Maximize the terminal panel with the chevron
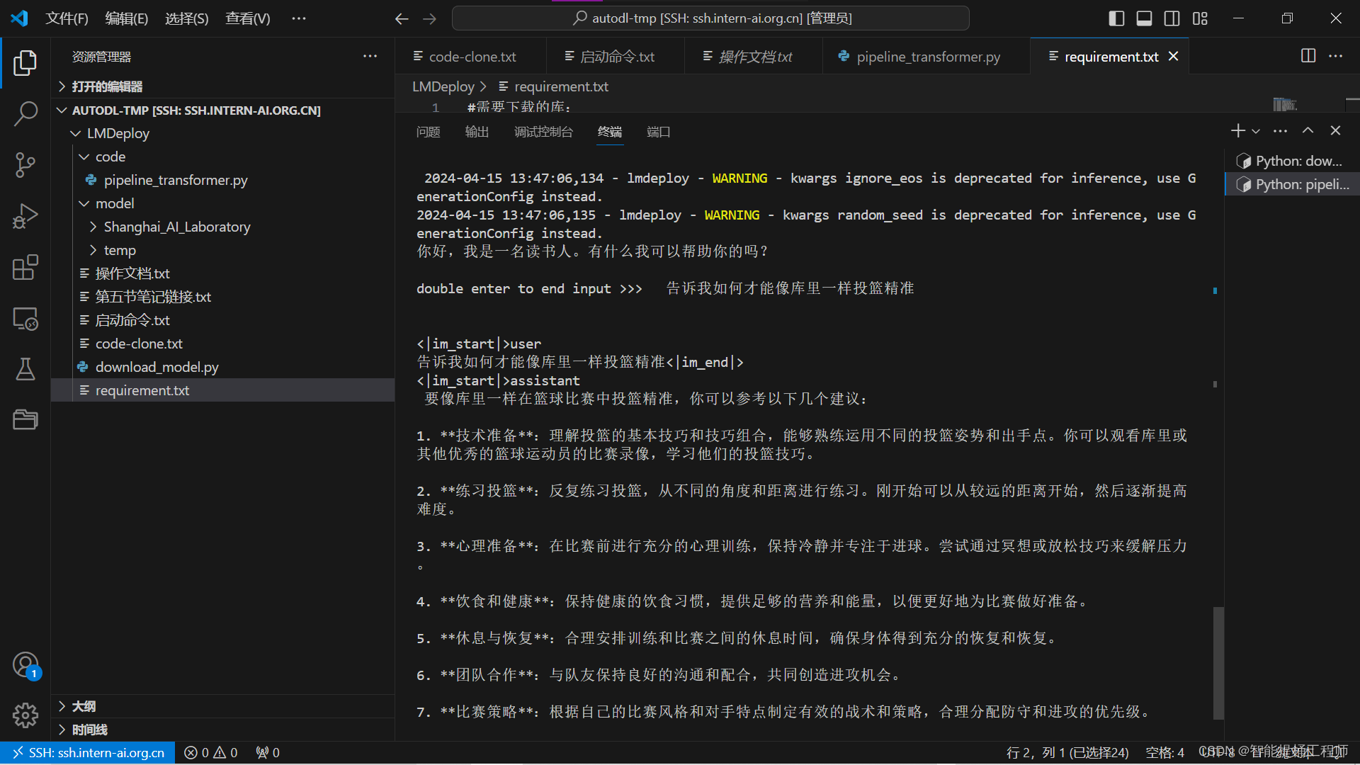Image resolution: width=1360 pixels, height=765 pixels. click(x=1307, y=130)
